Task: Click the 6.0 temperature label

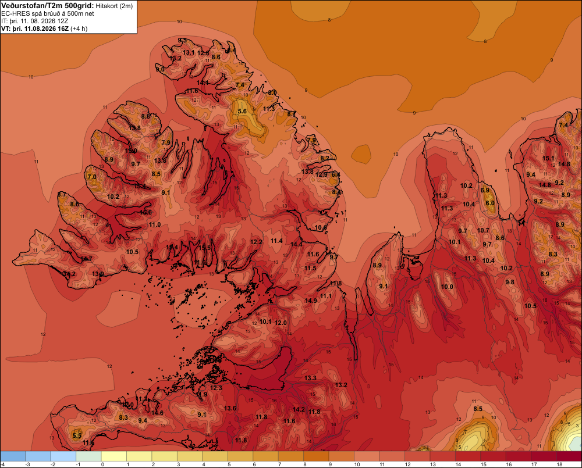Action: pyautogui.click(x=490, y=203)
